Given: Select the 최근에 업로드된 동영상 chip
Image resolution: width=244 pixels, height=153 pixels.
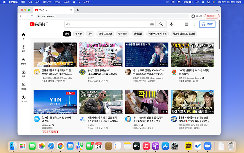Looking at the screenshot, I should pyautogui.click(x=184, y=34).
